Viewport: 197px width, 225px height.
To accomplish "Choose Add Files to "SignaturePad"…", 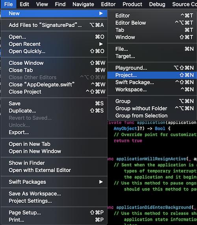I will 54,25.
